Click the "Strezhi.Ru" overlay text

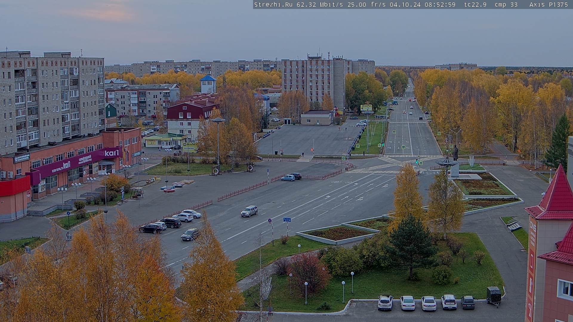tap(273, 4)
